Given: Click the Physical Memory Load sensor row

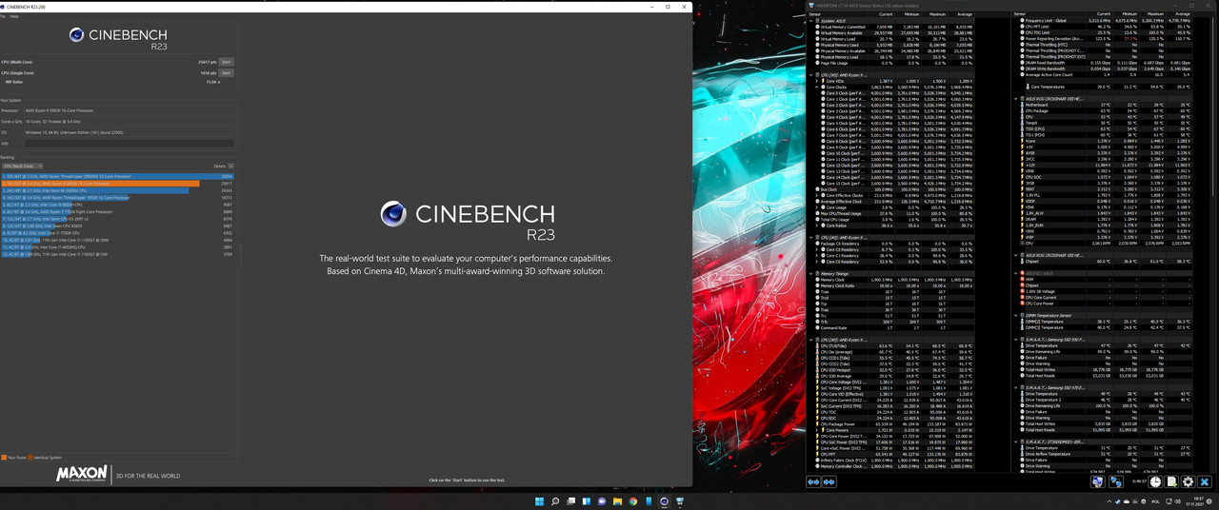Looking at the screenshot, I should click(x=893, y=57).
